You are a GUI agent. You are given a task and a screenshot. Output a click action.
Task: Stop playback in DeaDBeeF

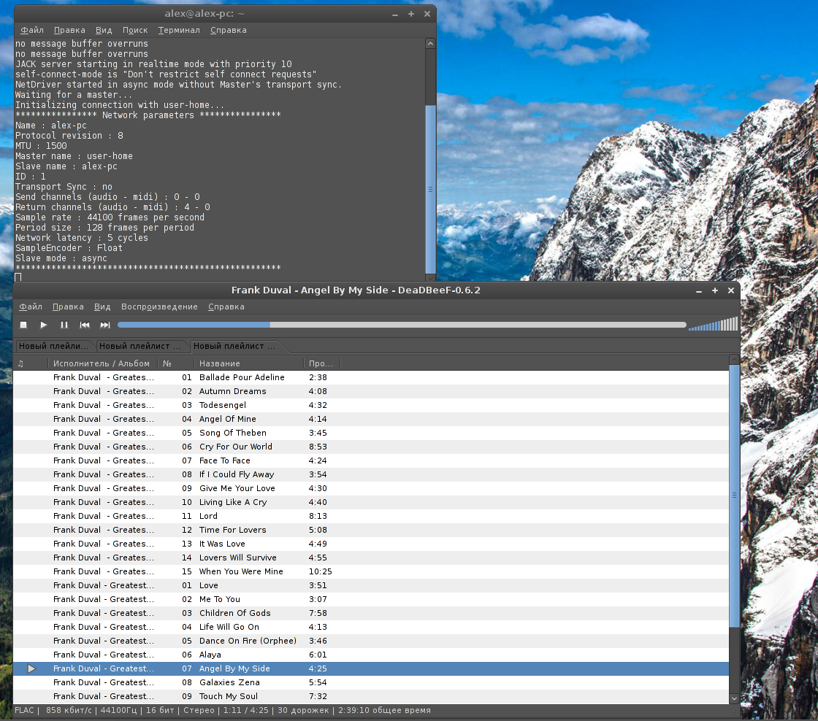click(x=23, y=325)
